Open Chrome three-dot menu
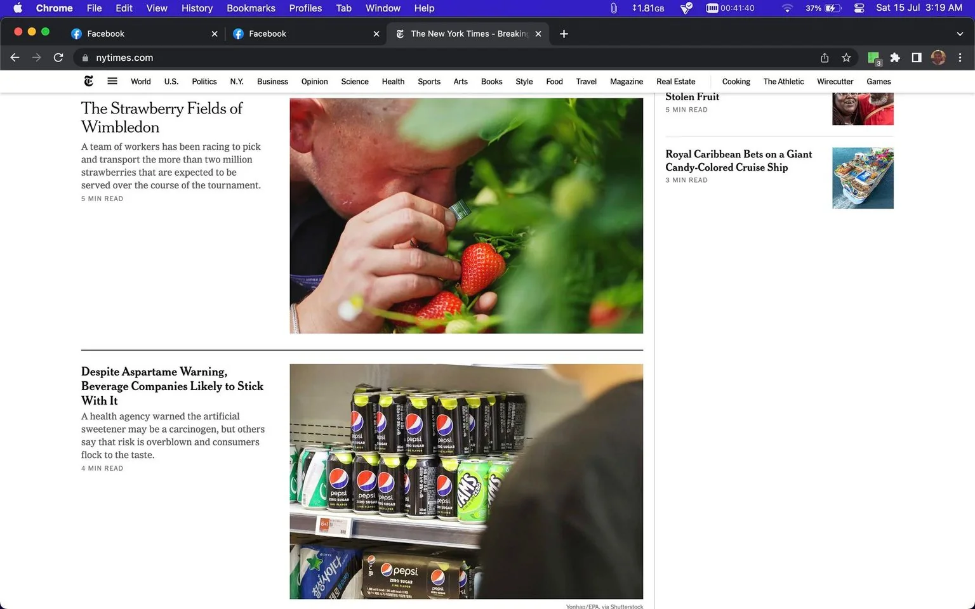This screenshot has width=975, height=609. 960,58
